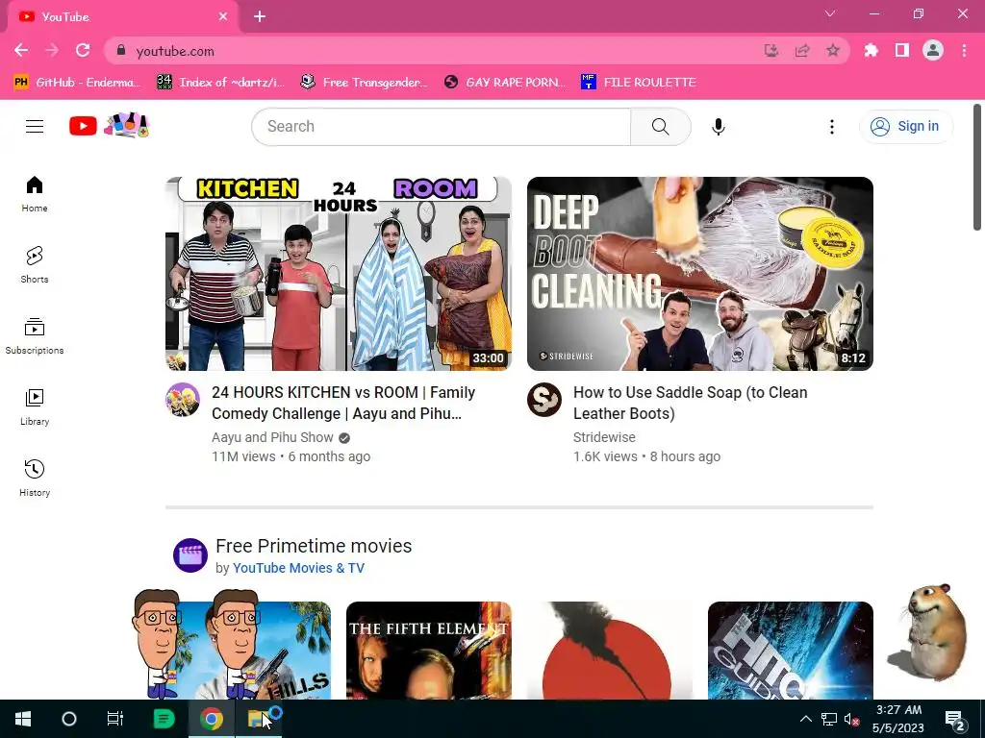The height and width of the screenshot is (738, 985).
Task: Open Aayu and Pihu Show channel avatar
Action: [183, 400]
